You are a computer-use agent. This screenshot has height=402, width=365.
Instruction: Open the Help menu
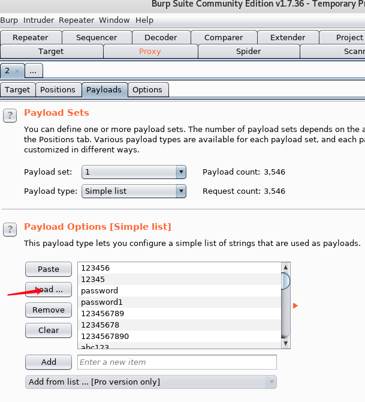click(144, 20)
